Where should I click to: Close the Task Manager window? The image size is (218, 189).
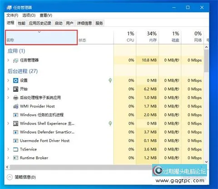[x=202, y=7]
